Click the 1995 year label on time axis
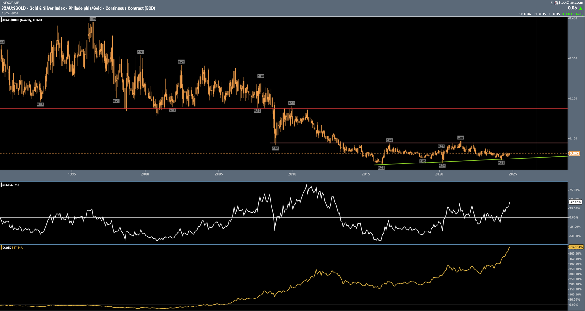Image resolution: width=585 pixels, height=311 pixels. click(x=72, y=174)
